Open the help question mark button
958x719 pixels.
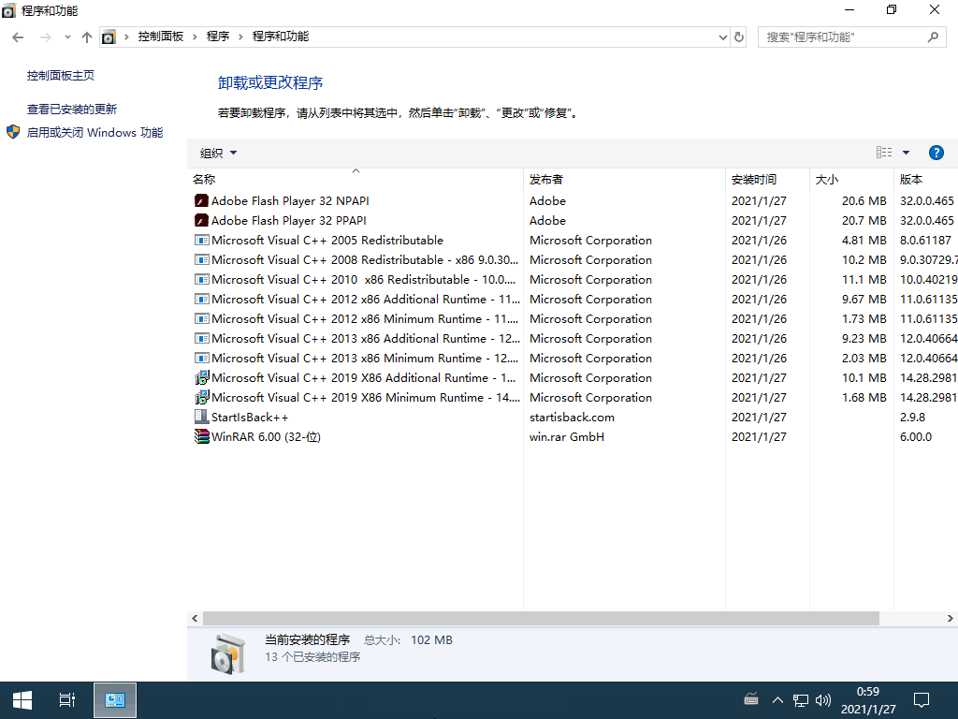pyautogui.click(x=936, y=153)
